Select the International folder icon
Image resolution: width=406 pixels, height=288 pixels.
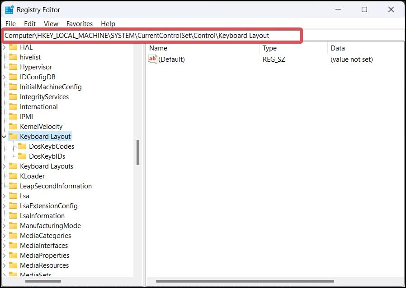[x=13, y=106]
